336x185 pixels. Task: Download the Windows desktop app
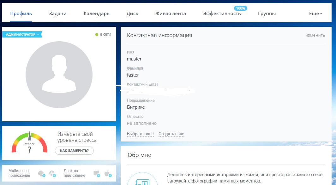pyautogui.click(x=97, y=173)
